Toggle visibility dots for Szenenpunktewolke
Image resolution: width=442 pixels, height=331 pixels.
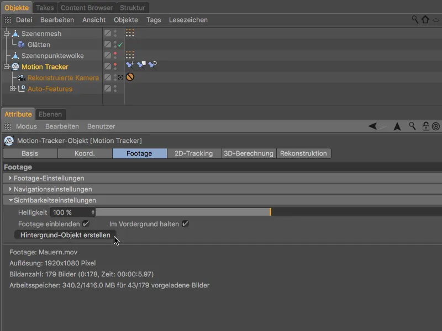[115, 56]
